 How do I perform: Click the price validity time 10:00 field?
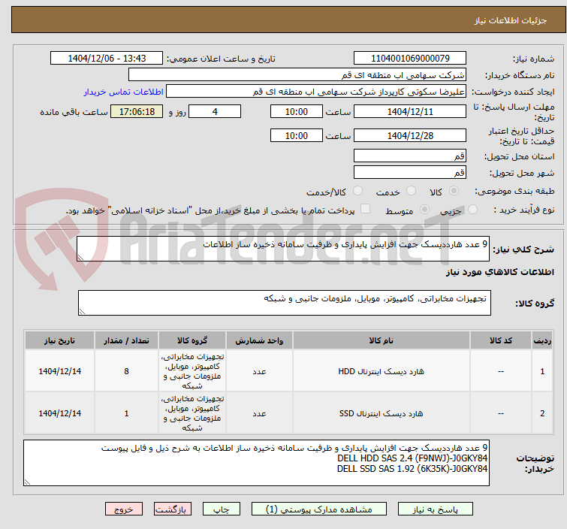click(296, 136)
